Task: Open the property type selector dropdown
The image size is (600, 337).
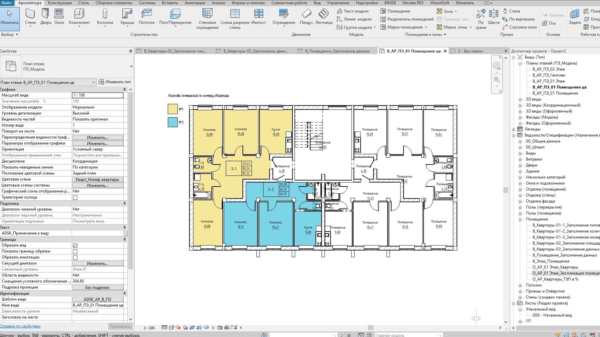Action: coord(131,66)
